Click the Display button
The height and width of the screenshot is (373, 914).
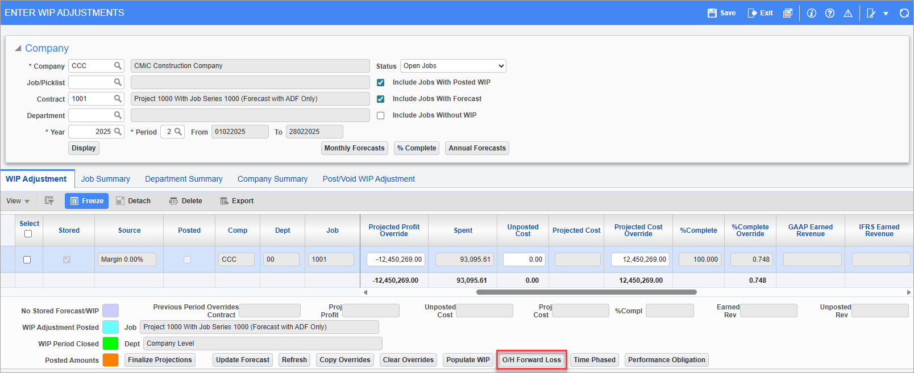point(84,148)
